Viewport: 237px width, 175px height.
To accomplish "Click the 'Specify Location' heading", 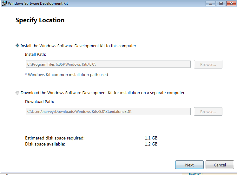I will [x=40, y=20].
